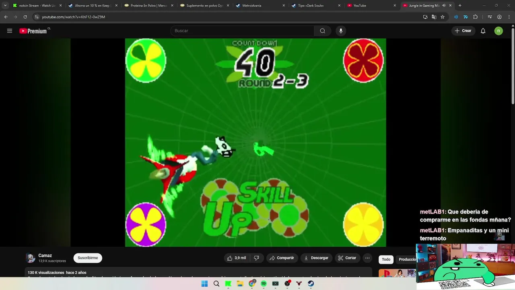Focus the Buscar search field
The image size is (515, 290).
(x=242, y=31)
